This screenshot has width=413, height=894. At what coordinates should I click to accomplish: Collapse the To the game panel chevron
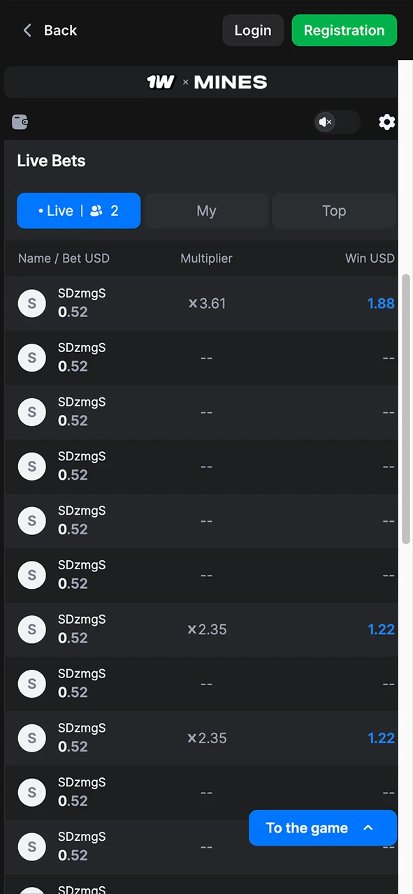pyautogui.click(x=368, y=828)
